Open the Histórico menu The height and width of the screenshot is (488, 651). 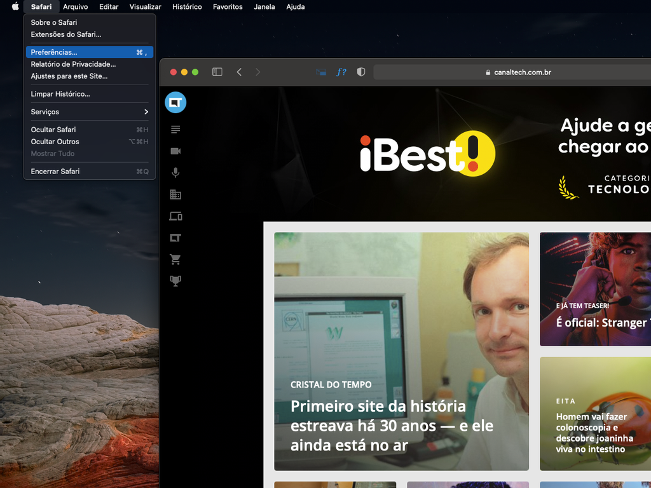pos(188,6)
